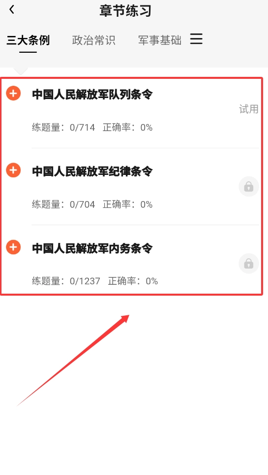
Task: Switch to the 军事基础 tab
Action: pos(160,40)
